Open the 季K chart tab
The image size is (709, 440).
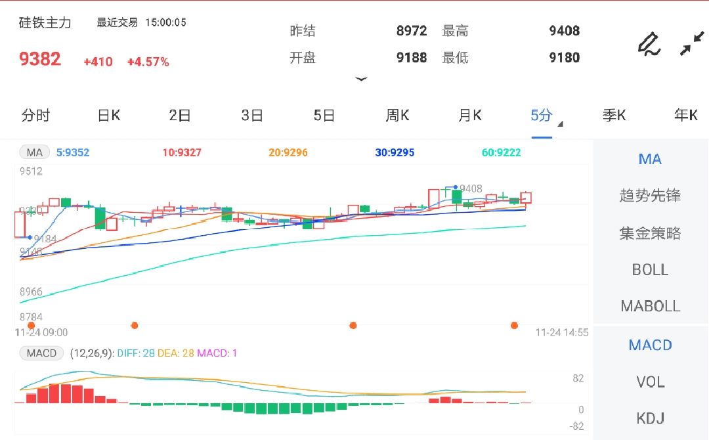point(614,116)
